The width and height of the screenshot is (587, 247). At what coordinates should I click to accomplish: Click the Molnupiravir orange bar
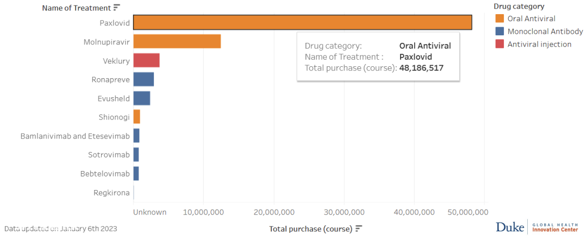[x=177, y=41]
